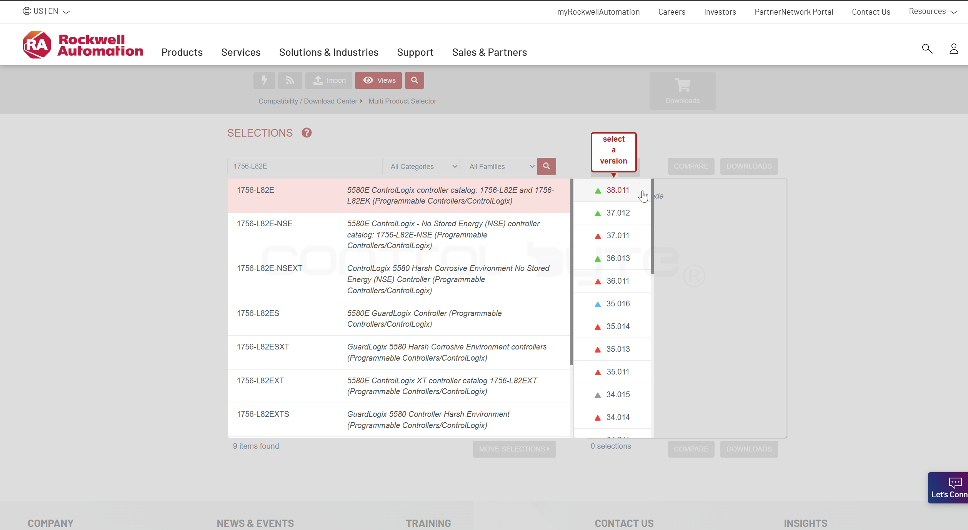Click the upper COMPARE button
968x530 pixels.
691,166
